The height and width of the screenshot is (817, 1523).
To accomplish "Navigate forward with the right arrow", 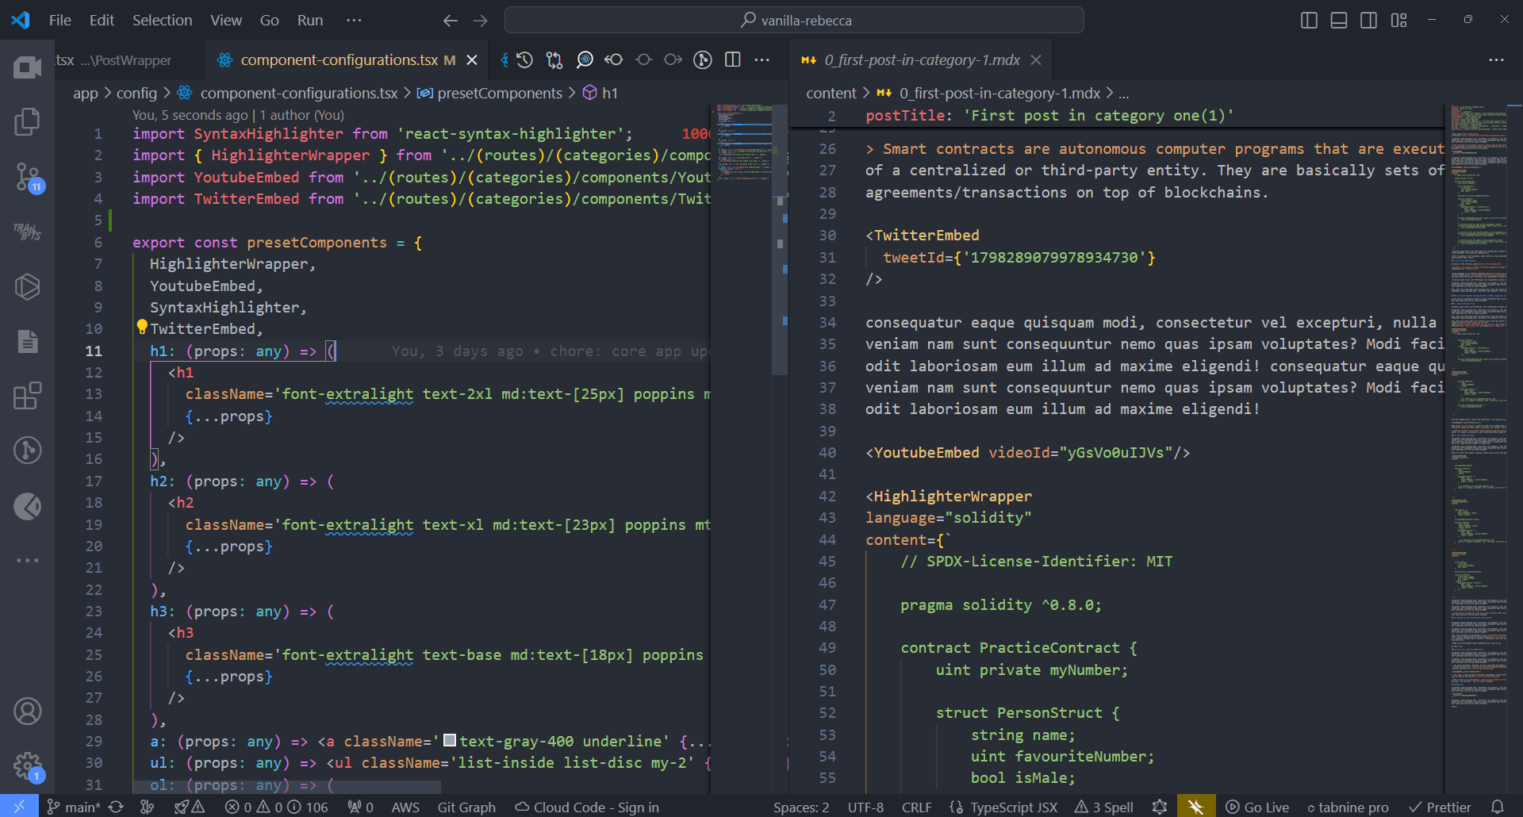I will (x=481, y=21).
